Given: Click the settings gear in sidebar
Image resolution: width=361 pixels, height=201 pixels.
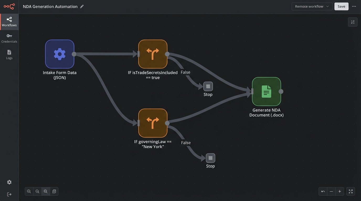Looking at the screenshot, I should click(9, 182).
